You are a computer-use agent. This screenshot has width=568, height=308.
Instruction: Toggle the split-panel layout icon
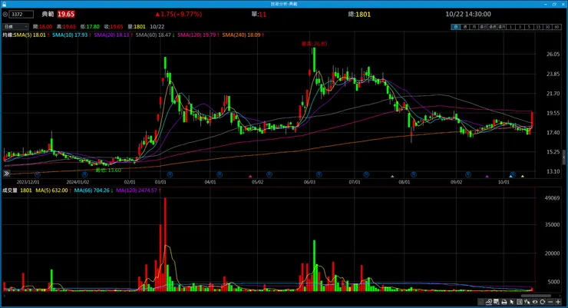click(520, 302)
